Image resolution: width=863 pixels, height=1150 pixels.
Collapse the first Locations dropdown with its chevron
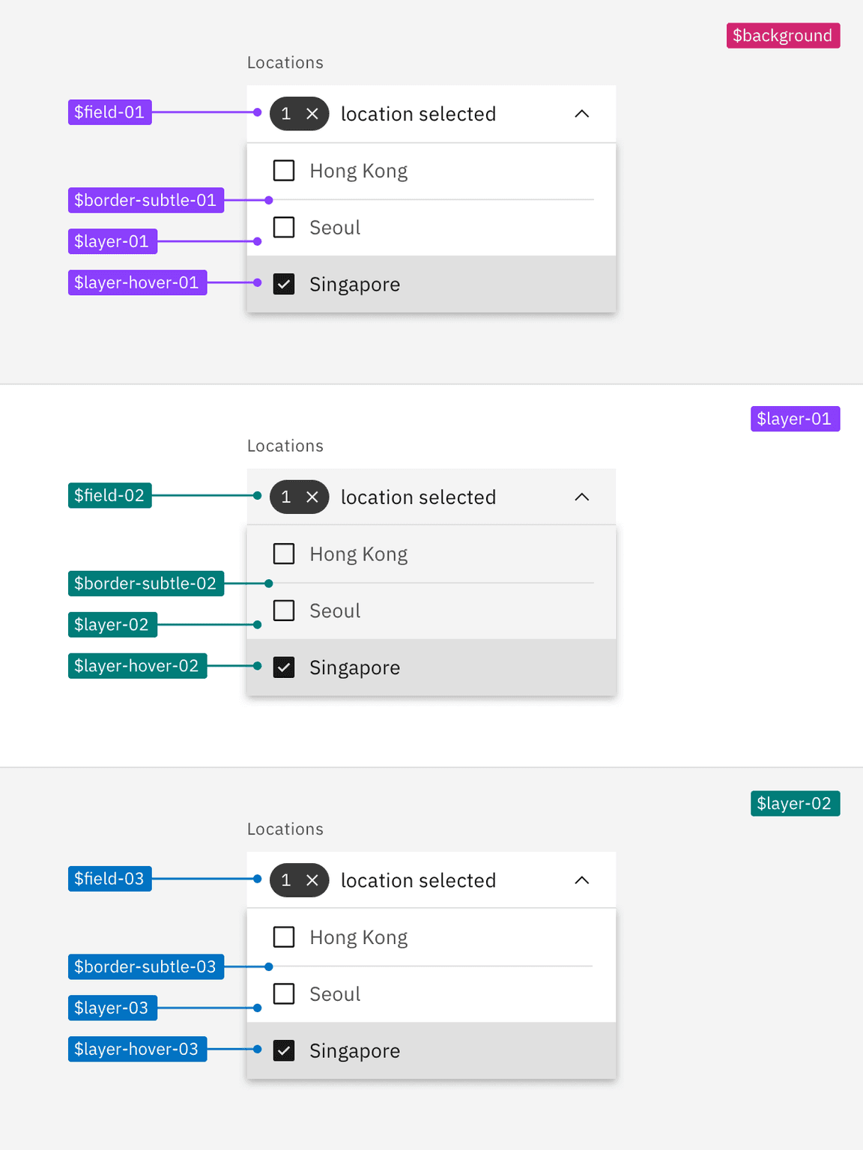[x=582, y=114]
